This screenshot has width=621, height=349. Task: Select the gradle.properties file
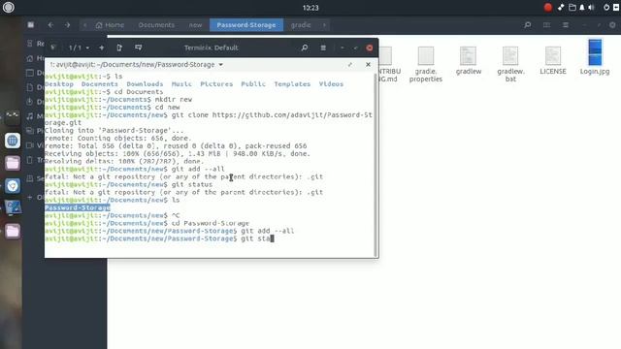pyautogui.click(x=426, y=64)
